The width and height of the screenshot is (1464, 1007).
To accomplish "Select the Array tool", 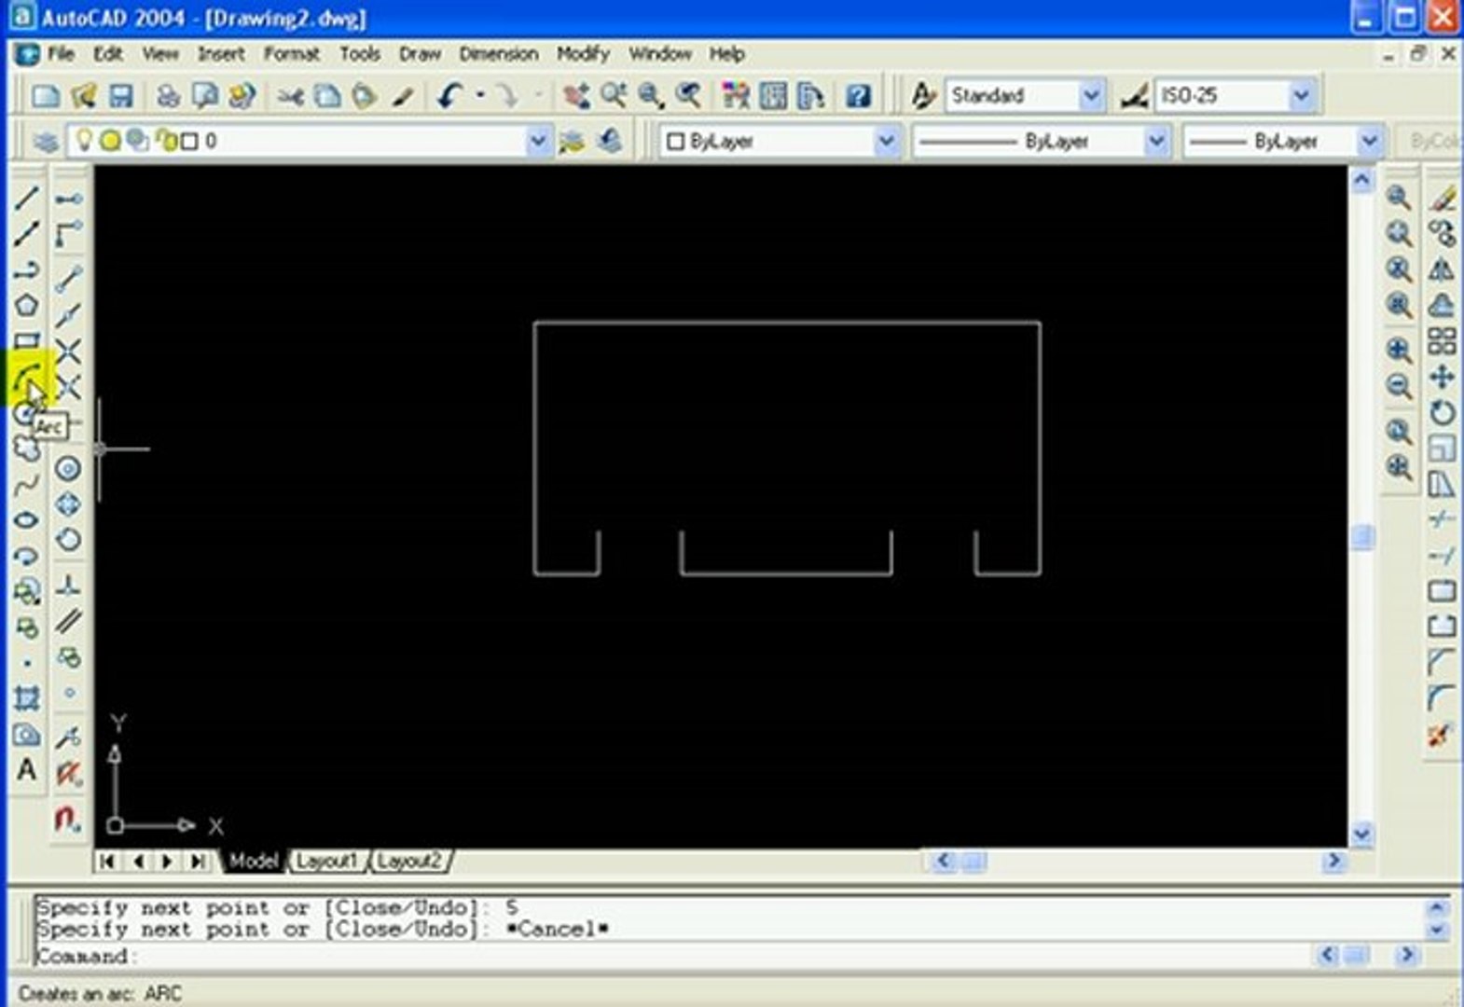I will tap(1442, 341).
